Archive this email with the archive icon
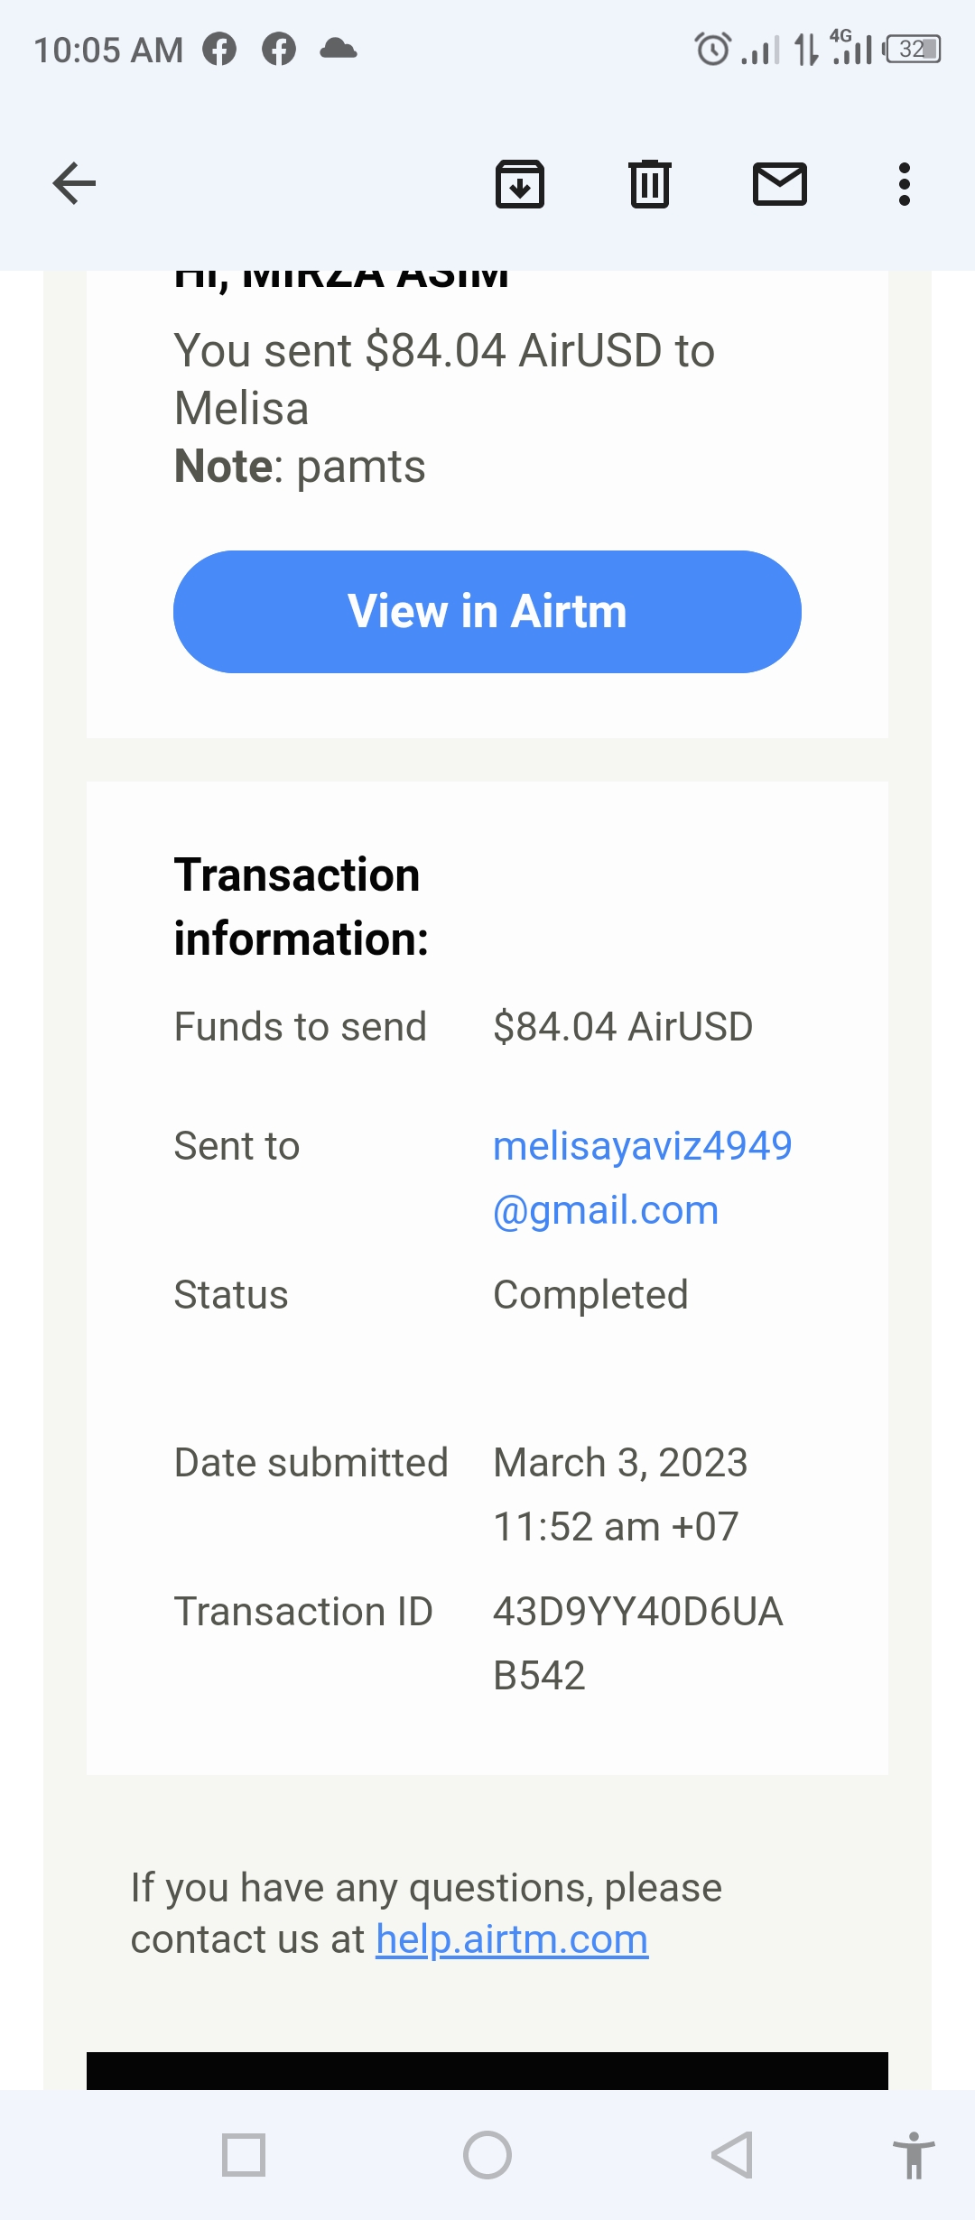Viewport: 975px width, 2220px height. [x=520, y=184]
